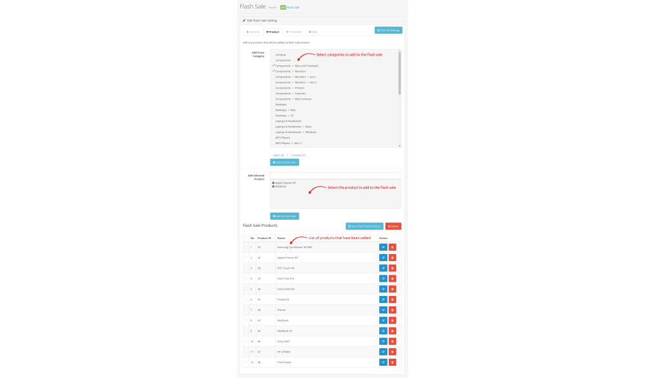The width and height of the screenshot is (646, 378).
Task: Delete the Apple Cinema 30" table row
Action: click(x=392, y=258)
